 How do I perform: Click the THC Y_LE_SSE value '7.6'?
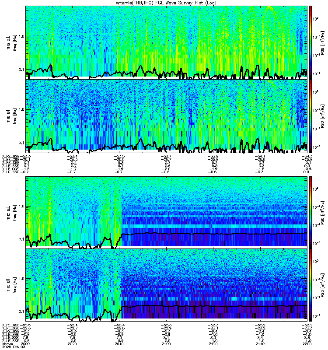(25, 338)
